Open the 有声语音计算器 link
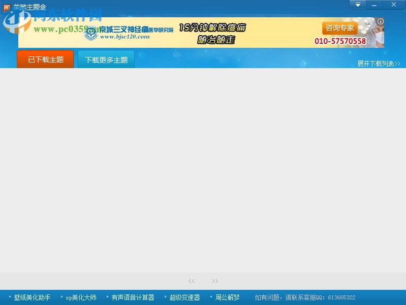Viewport: 406px width, 305px height. pos(133,297)
